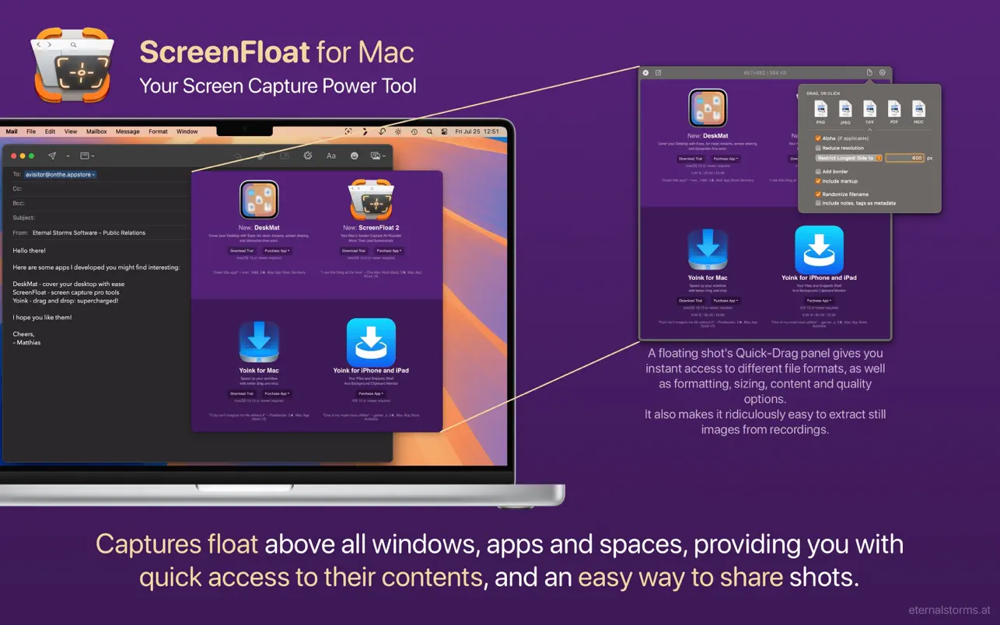Click Yoink for iPhone icon in enlarged shot
The width and height of the screenshot is (1000, 625).
coord(819,250)
